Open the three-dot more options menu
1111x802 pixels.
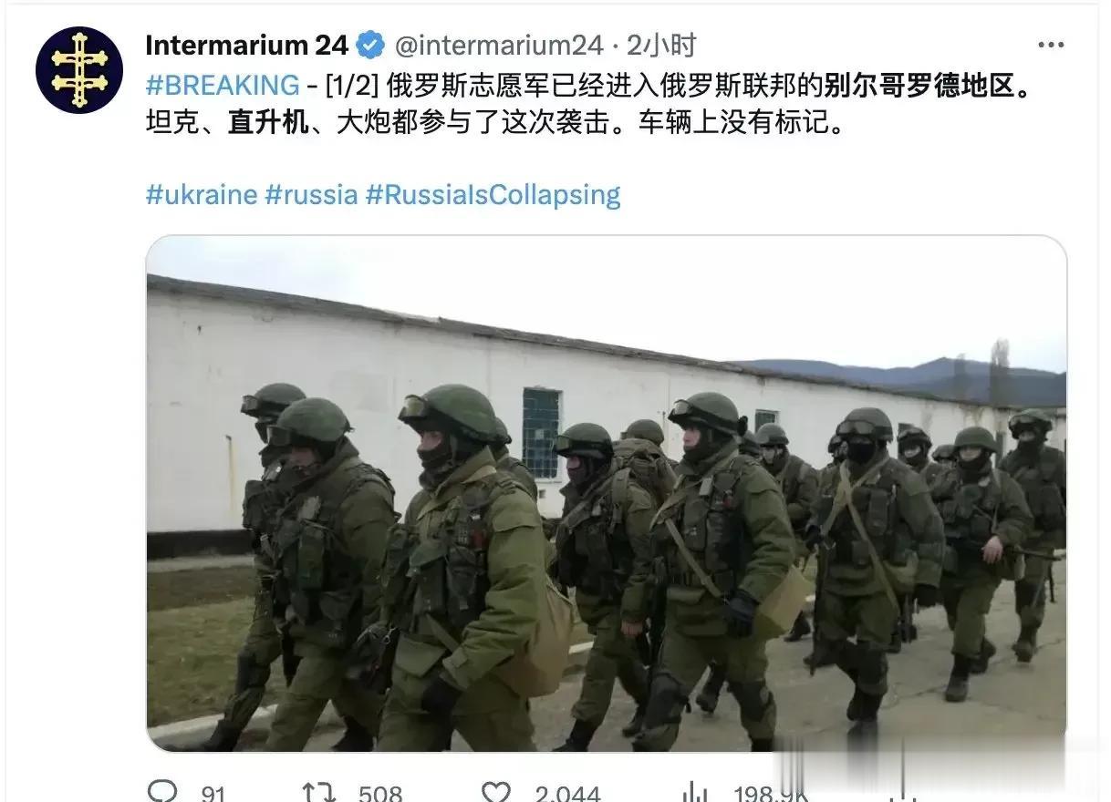1050,45
